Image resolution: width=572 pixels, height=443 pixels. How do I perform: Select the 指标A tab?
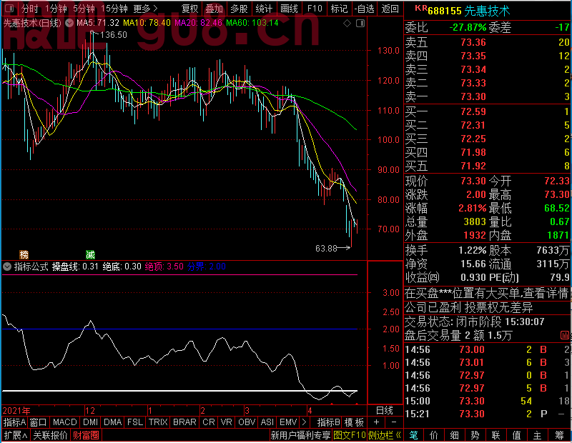[x=14, y=422]
